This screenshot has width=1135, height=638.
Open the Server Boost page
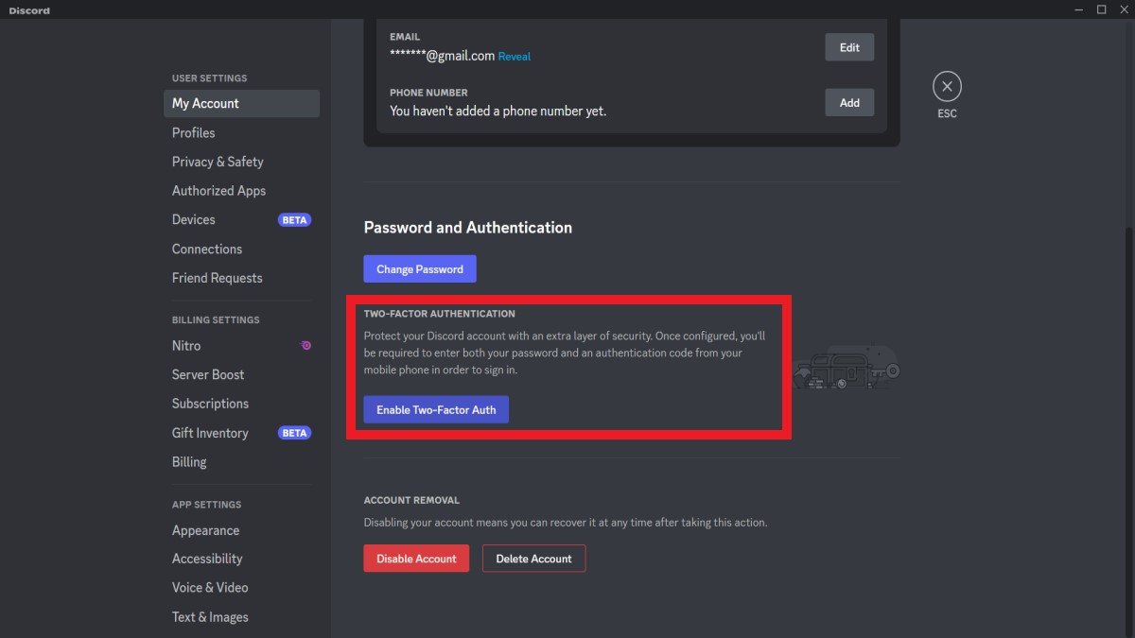pos(208,374)
